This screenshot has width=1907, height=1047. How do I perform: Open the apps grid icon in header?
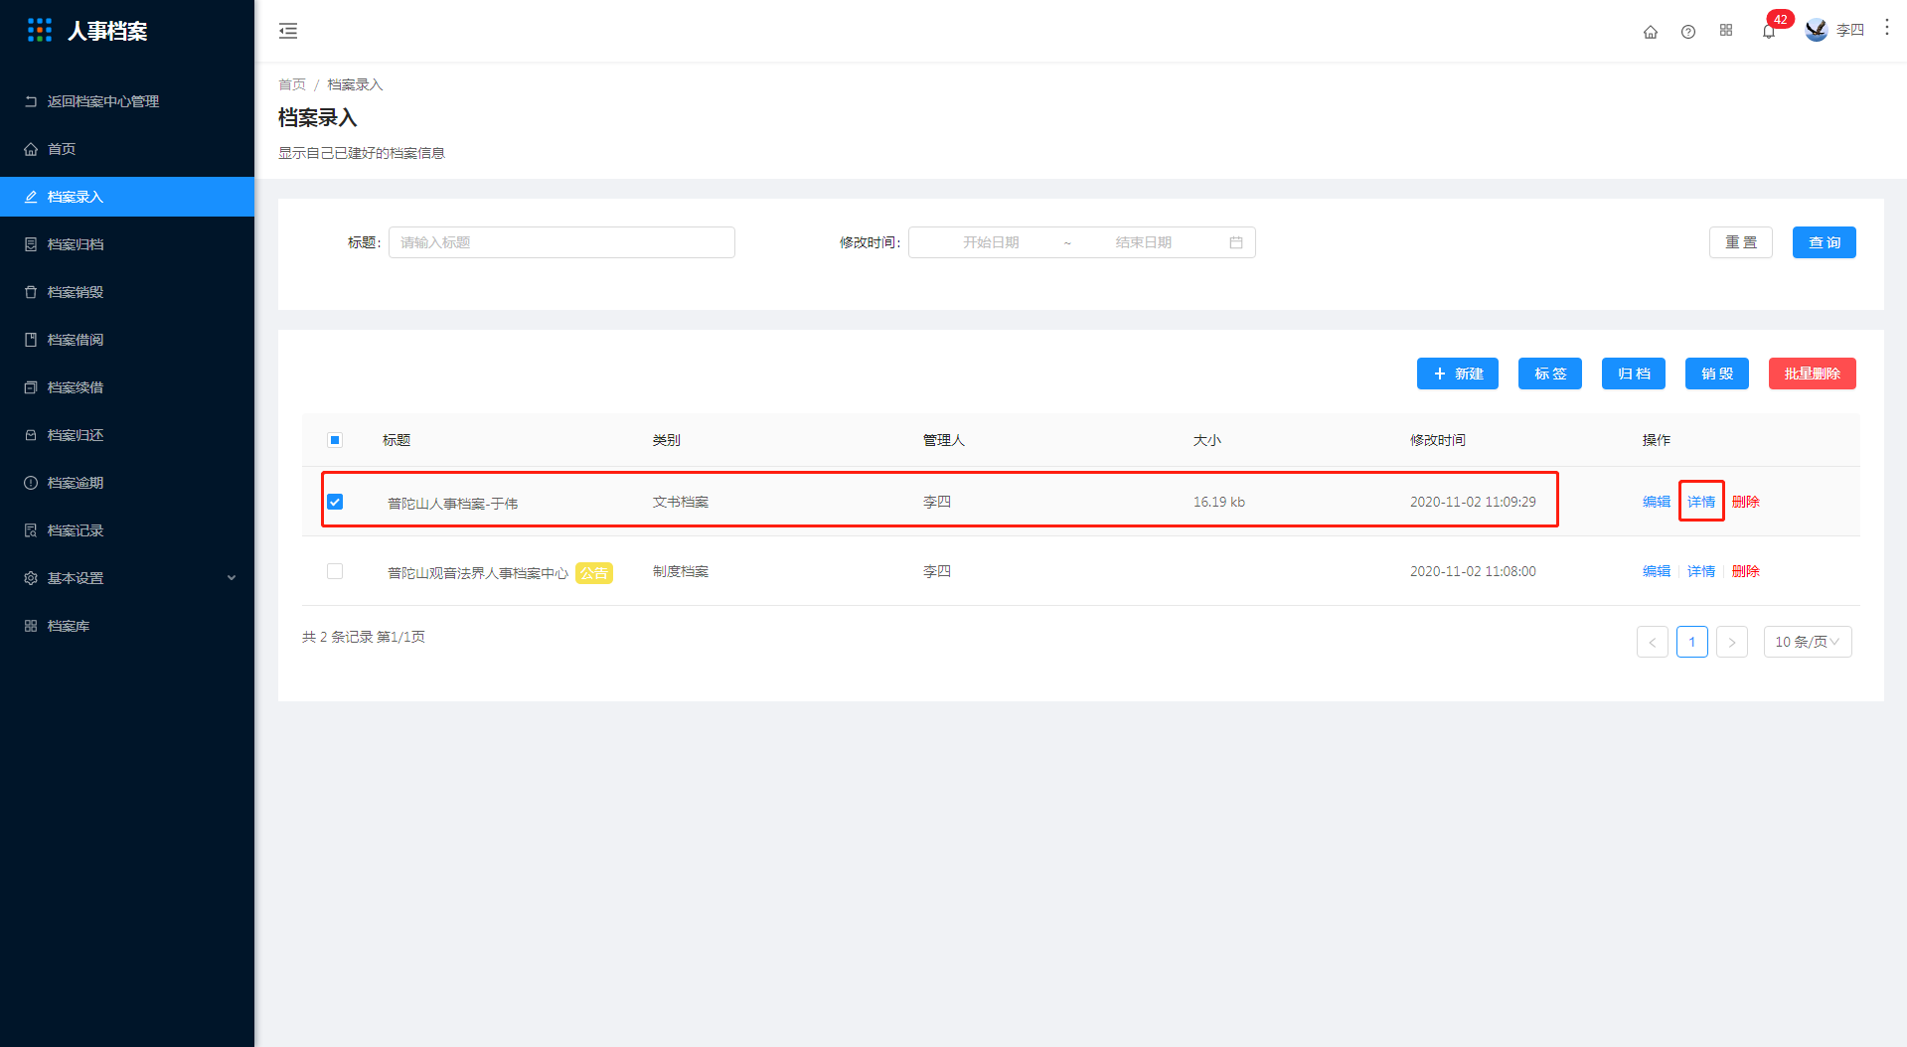point(1726,31)
